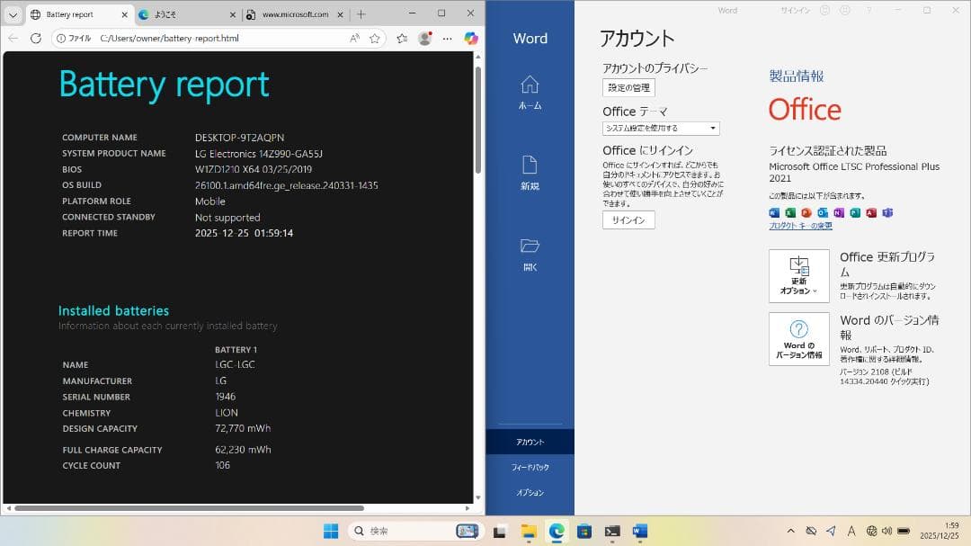Image resolution: width=971 pixels, height=546 pixels.
Task: Click the Edge address bar
Action: [207, 39]
